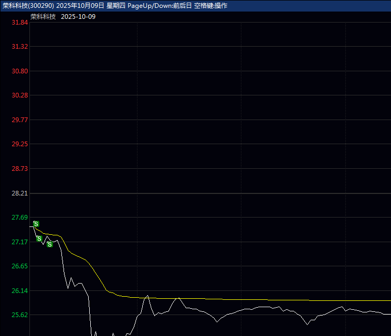Click the green 26.14 price axis label
This screenshot has width=391, height=336.
(19, 291)
